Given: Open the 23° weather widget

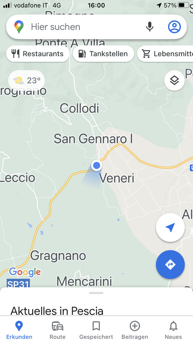Looking at the screenshot, I should tap(26, 80).
